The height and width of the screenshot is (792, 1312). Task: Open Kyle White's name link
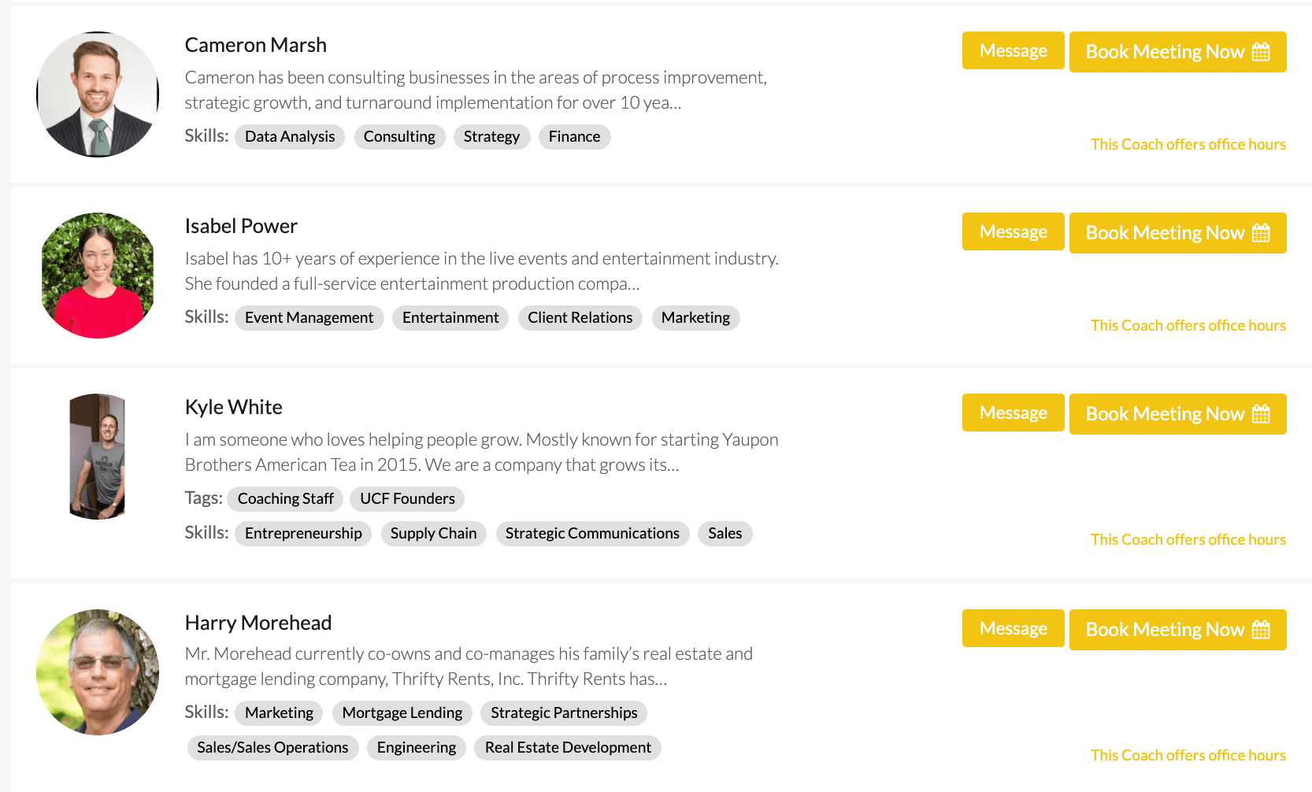click(x=234, y=407)
